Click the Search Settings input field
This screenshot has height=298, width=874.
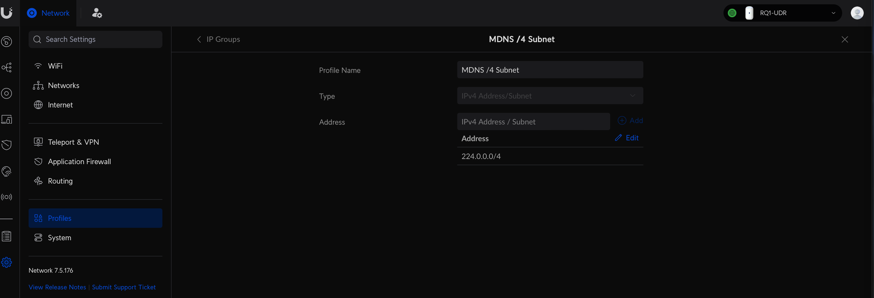95,39
